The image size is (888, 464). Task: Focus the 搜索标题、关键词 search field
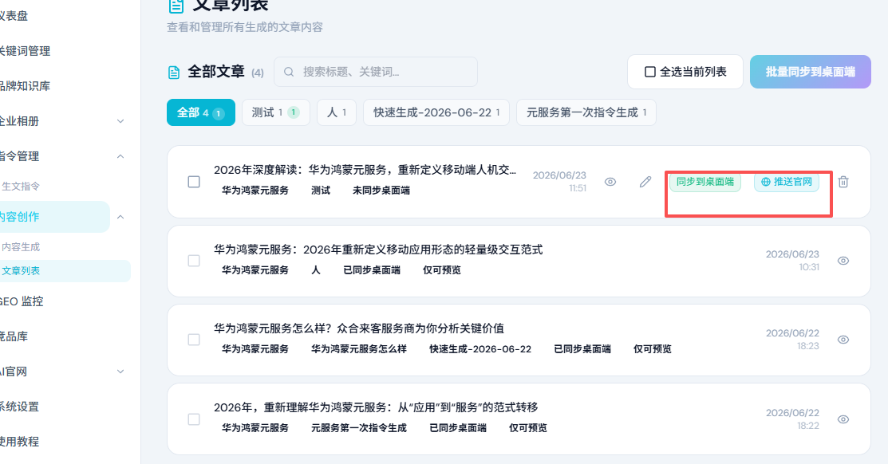pyautogui.click(x=376, y=72)
